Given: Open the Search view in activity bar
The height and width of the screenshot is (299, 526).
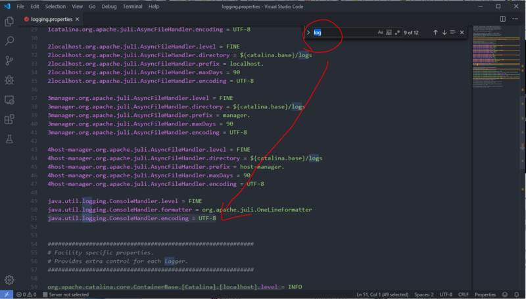Looking at the screenshot, I should click(x=9, y=41).
